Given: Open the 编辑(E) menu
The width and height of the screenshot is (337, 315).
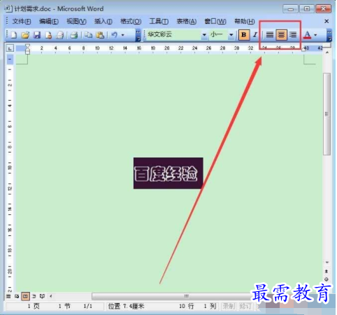Looking at the screenshot, I should [49, 22].
